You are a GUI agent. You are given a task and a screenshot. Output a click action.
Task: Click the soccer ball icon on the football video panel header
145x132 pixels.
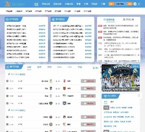pos(7,19)
